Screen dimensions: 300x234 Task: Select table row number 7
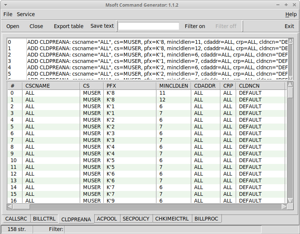(147, 140)
